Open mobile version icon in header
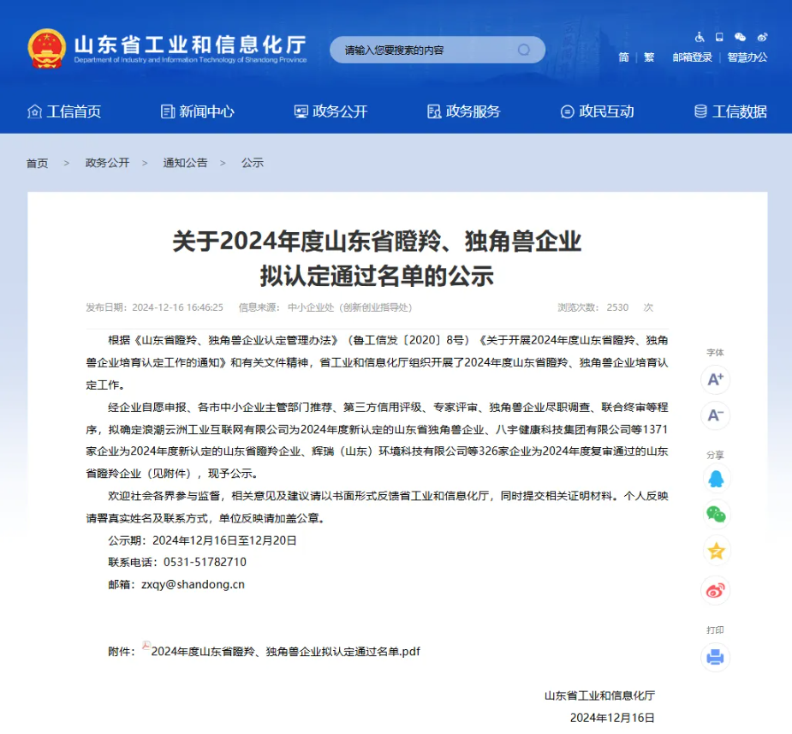792x734 pixels. 719,37
